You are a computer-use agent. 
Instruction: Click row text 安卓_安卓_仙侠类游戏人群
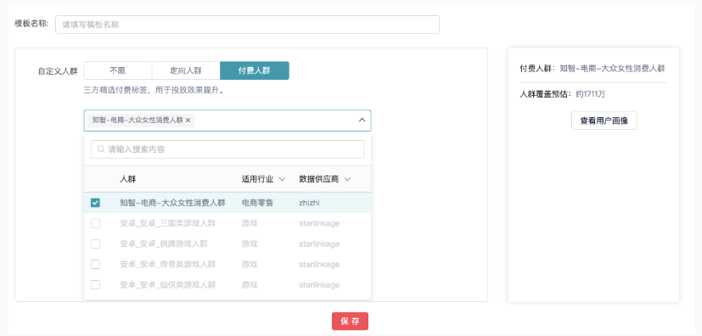[168, 285]
